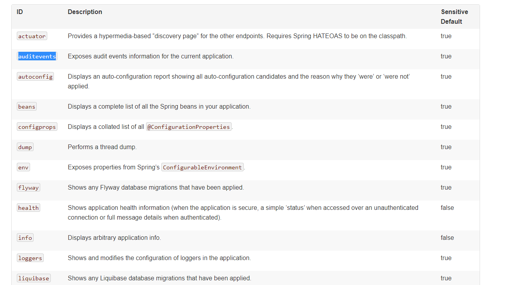Click the health endpoint ID
Image resolution: width=505 pixels, height=285 pixels.
[29, 208]
